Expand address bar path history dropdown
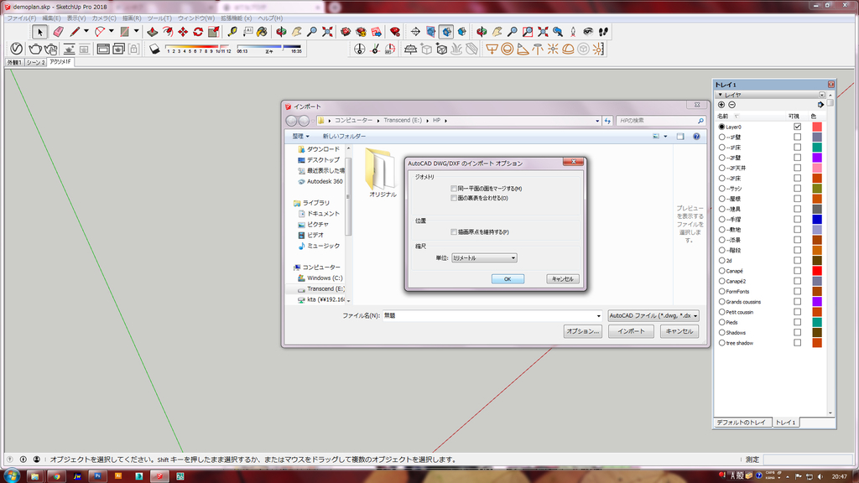Image resolution: width=859 pixels, height=483 pixels. [x=597, y=121]
